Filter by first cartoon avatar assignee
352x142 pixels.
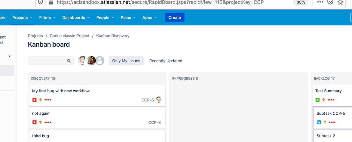click(x=82, y=61)
